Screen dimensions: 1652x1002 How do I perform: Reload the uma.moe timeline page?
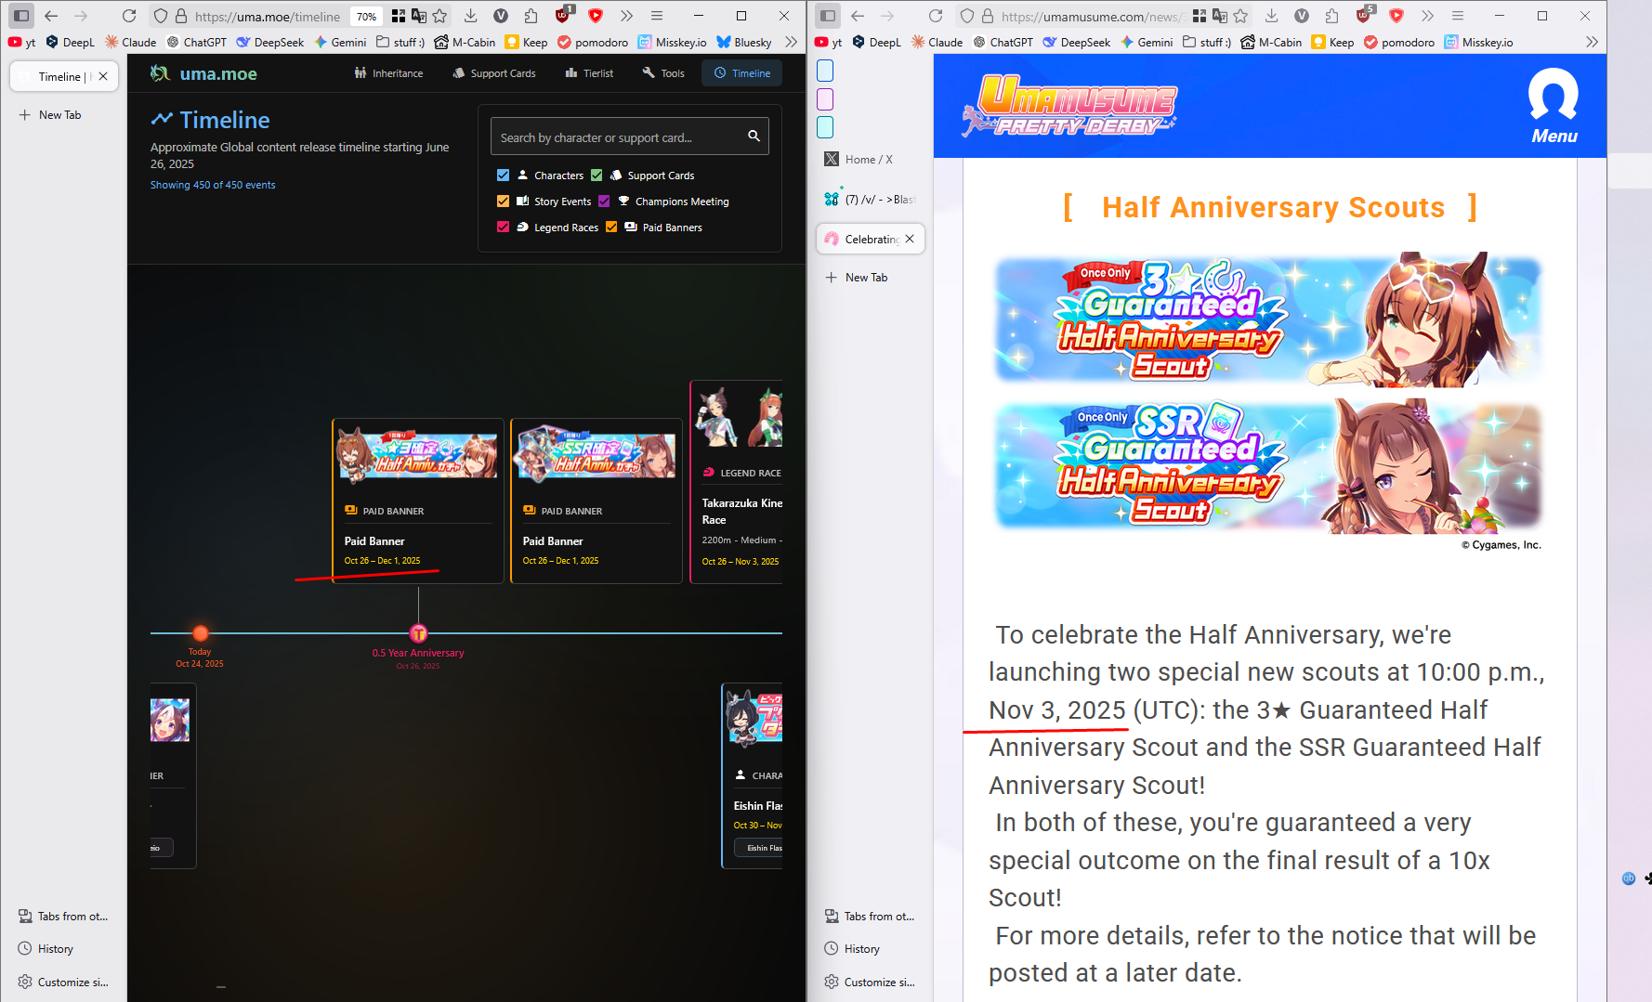[129, 16]
